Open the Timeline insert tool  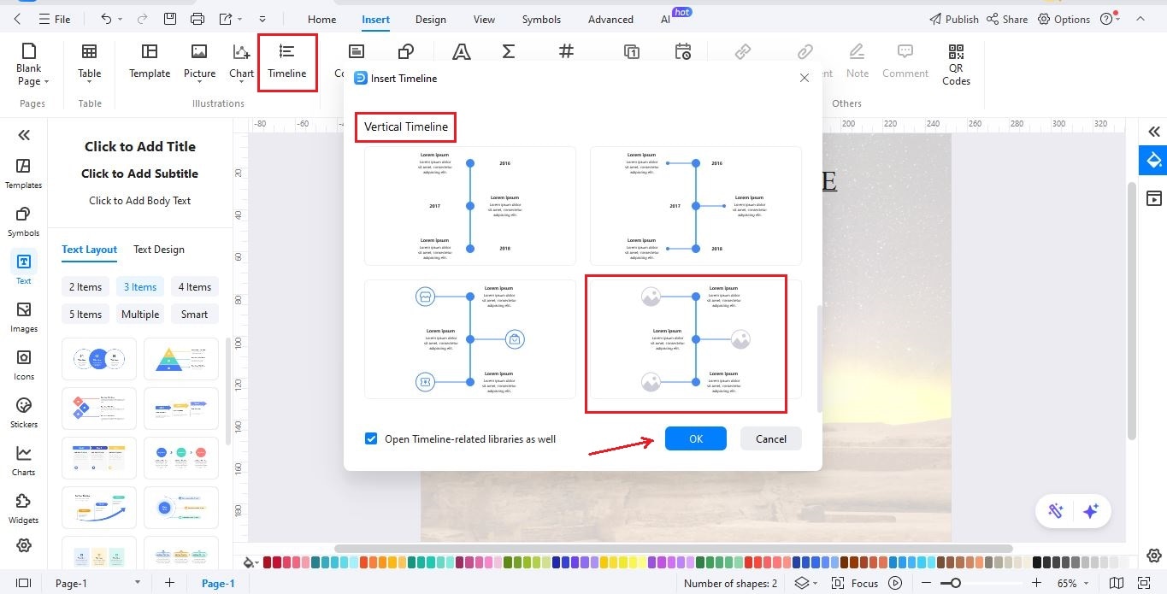tap(286, 62)
